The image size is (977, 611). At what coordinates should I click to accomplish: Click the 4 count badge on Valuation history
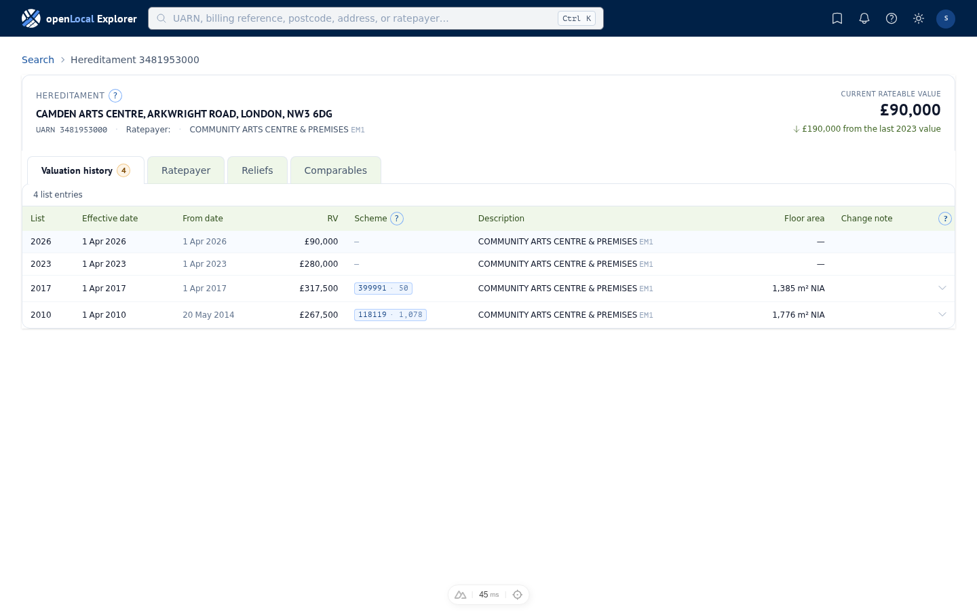click(123, 170)
